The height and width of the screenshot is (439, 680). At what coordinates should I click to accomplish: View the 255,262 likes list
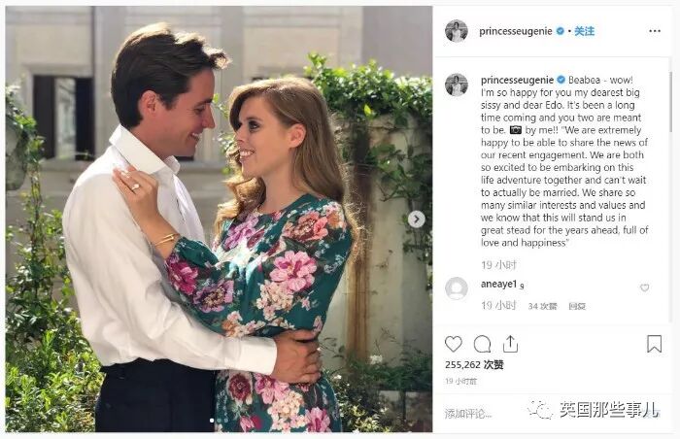pyautogui.click(x=474, y=365)
